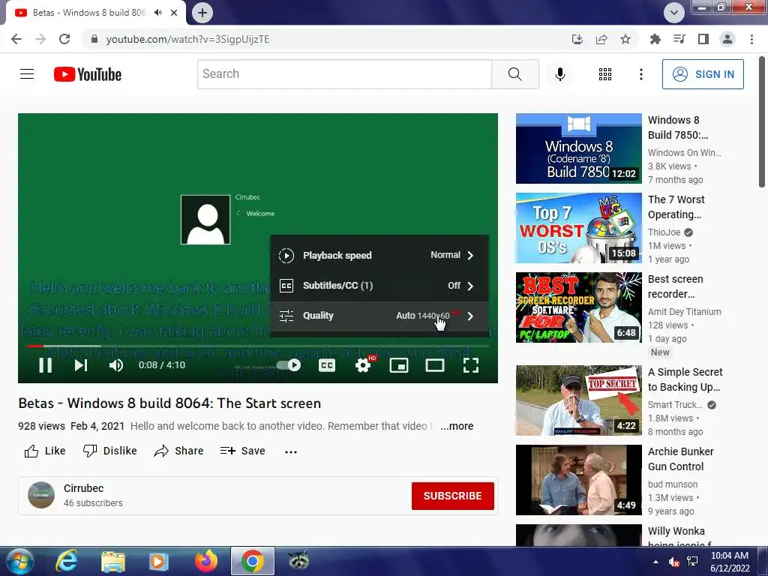This screenshot has width=768, height=576.
Task: Share the video
Action: [x=178, y=451]
